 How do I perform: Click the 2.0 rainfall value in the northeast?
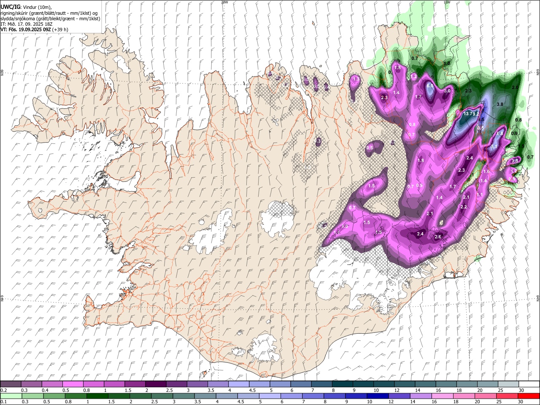[x=515, y=87]
